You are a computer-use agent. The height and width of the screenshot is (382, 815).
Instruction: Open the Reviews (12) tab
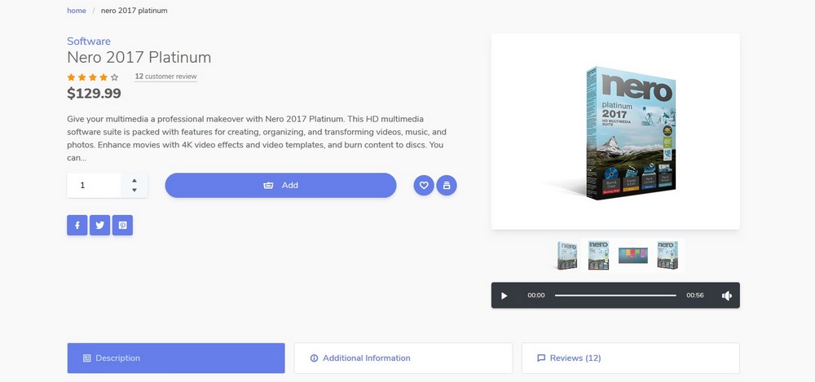(x=631, y=358)
